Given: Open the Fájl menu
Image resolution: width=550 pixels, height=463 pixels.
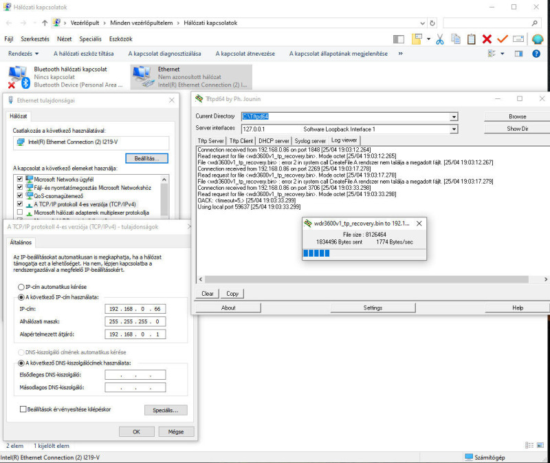Looking at the screenshot, I should [x=9, y=39].
